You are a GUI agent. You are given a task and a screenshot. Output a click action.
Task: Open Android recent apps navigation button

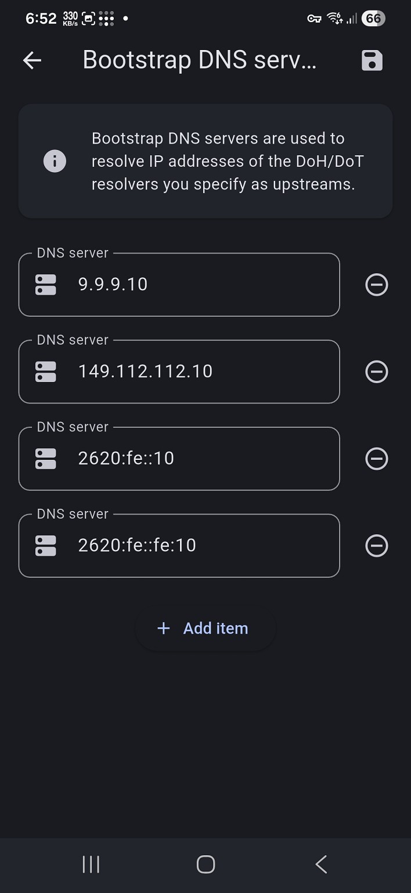pos(91,865)
